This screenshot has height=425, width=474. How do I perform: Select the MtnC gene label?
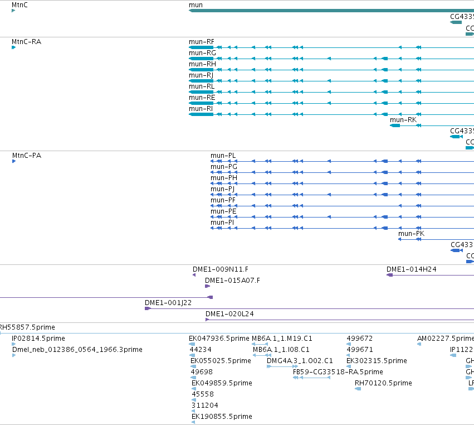(19, 5)
